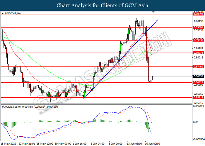Click the Chart Analysis for Clients title
This screenshot has width=205, height=146.
(102, 5)
